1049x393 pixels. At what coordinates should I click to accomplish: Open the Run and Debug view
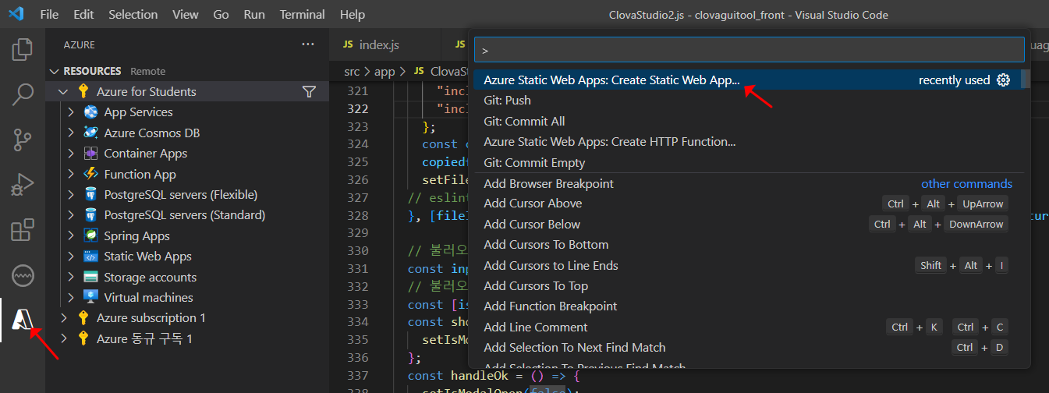(x=22, y=186)
